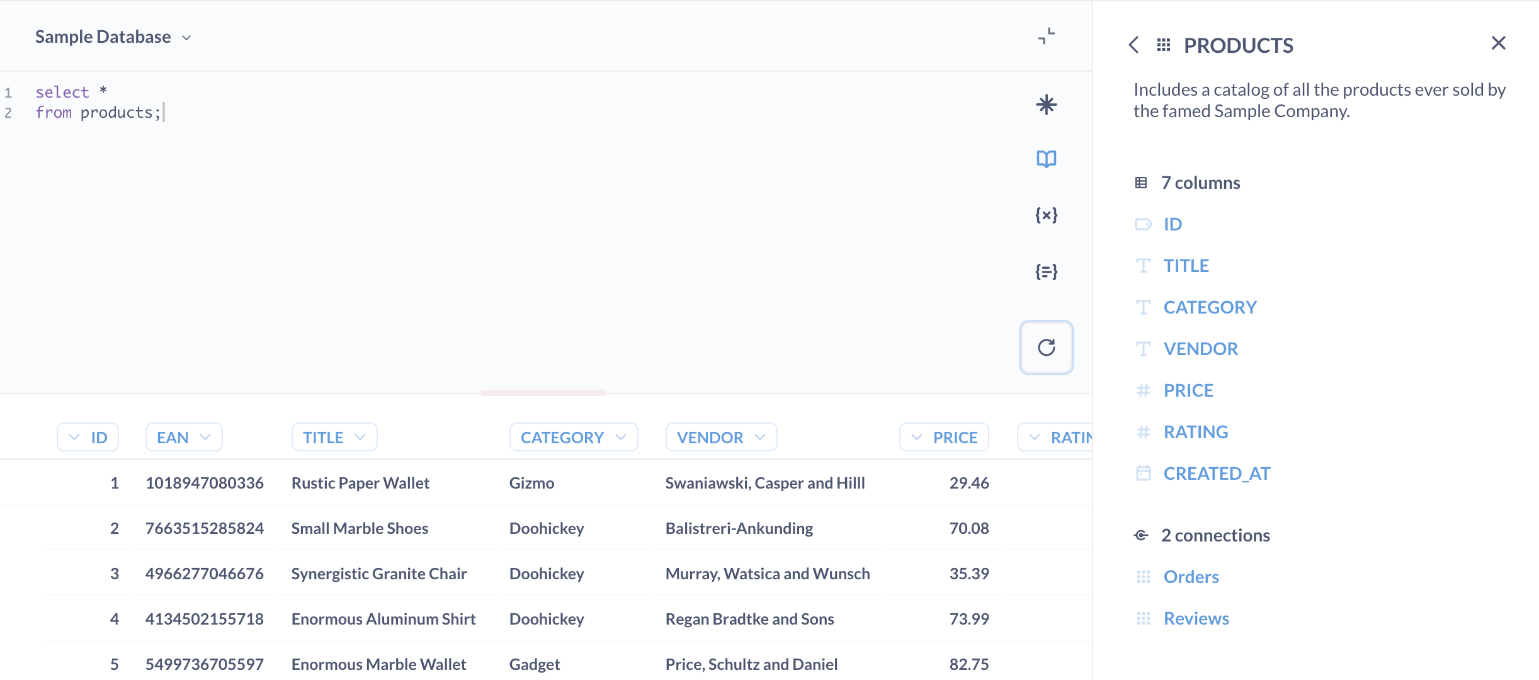Run the SQL query
Viewport: 1539px width, 680px height.
(1046, 348)
